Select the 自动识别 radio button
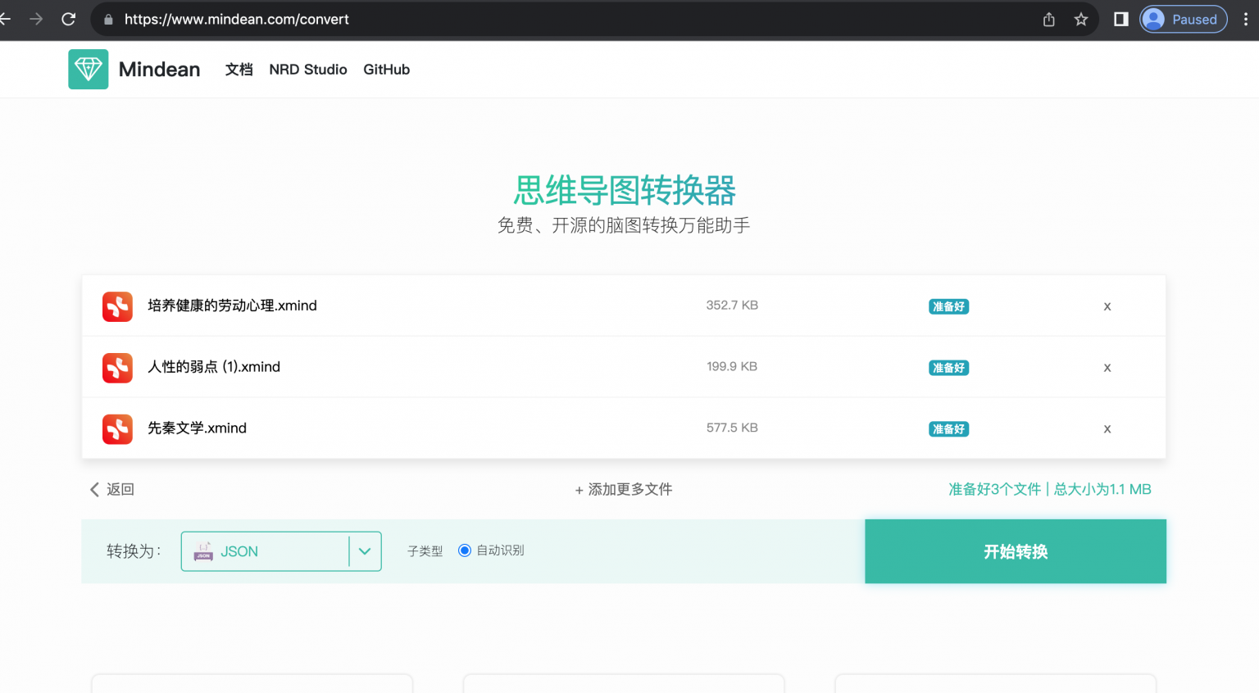1259x693 pixels. [465, 550]
